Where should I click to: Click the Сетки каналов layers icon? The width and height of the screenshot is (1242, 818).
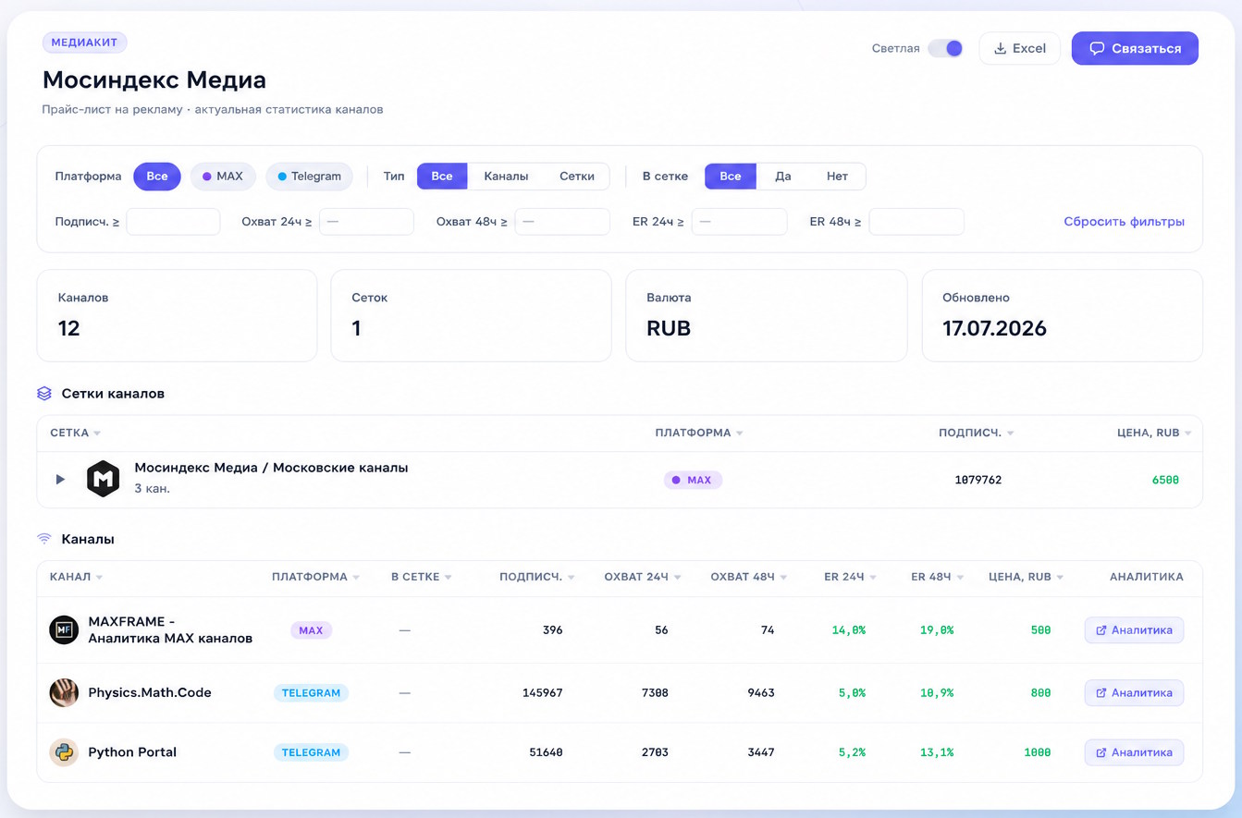44,394
